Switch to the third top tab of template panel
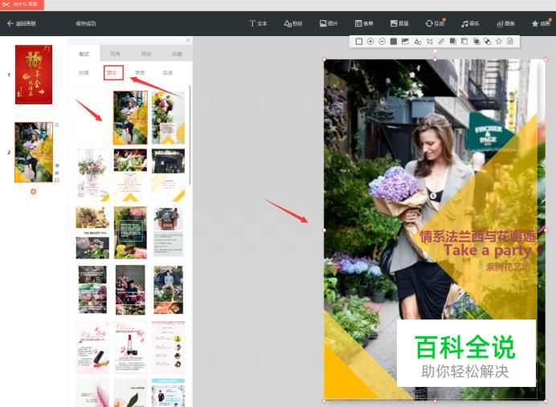The height and width of the screenshot is (407, 556). 146,54
